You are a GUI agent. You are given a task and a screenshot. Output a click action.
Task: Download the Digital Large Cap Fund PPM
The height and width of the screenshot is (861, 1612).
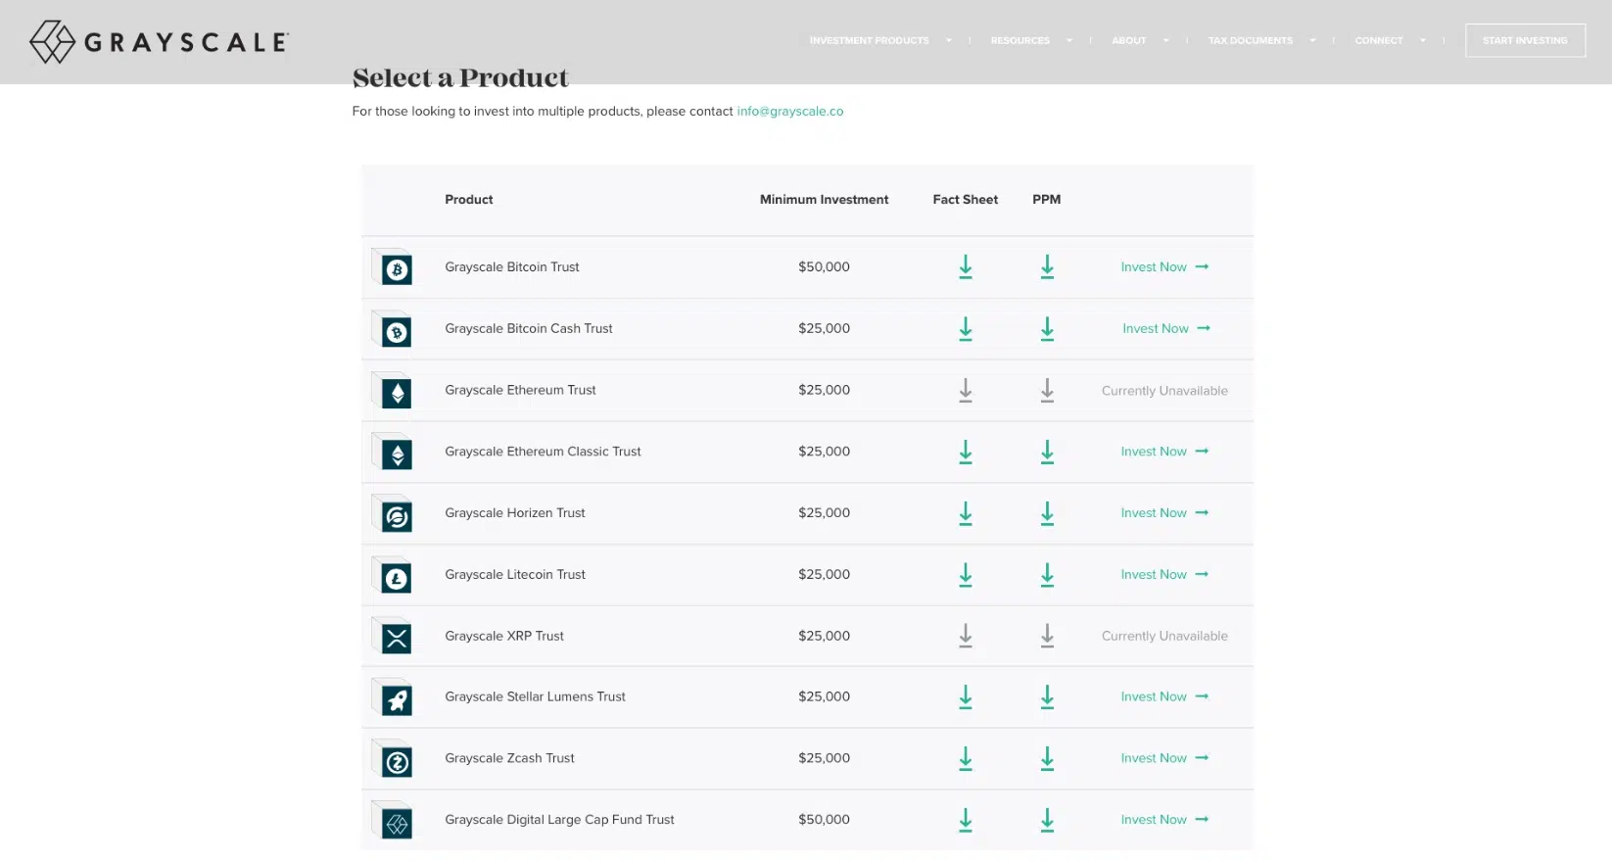coord(1047,820)
